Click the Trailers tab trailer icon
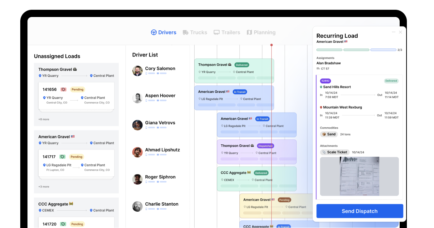The image size is (434, 228). tap(217, 32)
